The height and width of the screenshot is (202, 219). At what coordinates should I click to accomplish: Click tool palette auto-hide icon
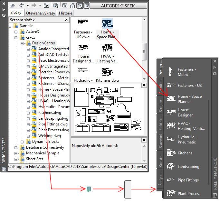click(215, 67)
